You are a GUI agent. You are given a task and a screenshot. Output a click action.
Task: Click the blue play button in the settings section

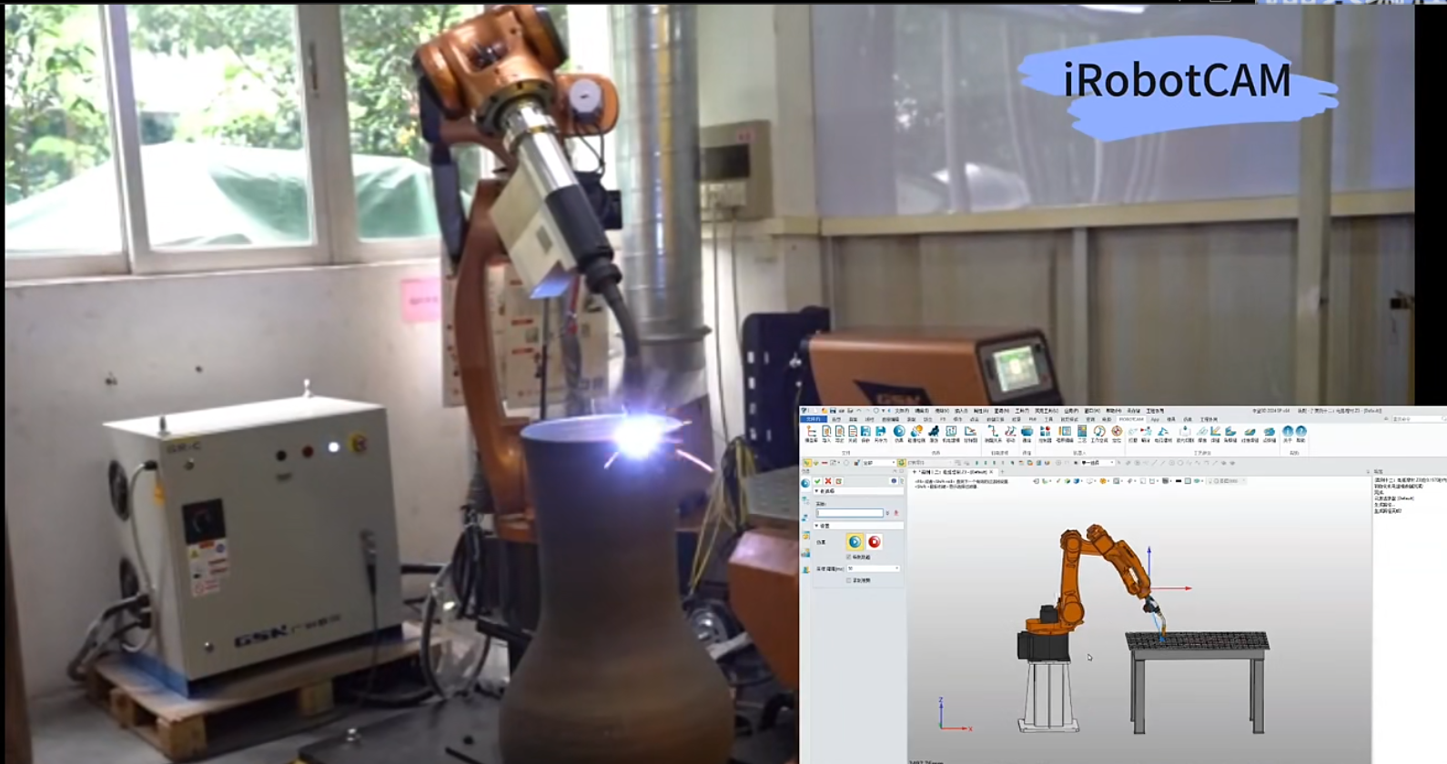[855, 542]
